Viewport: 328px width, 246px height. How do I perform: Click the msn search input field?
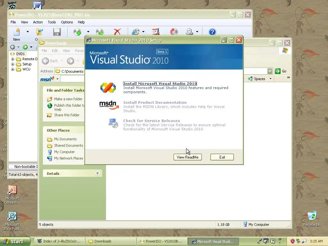(72, 79)
